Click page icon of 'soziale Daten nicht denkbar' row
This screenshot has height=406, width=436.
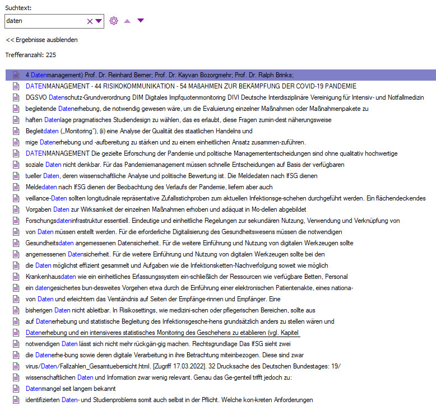(x=16, y=165)
